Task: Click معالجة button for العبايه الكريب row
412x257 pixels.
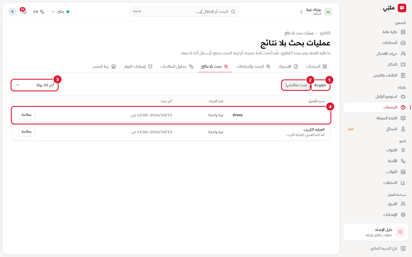Action: coord(26,132)
